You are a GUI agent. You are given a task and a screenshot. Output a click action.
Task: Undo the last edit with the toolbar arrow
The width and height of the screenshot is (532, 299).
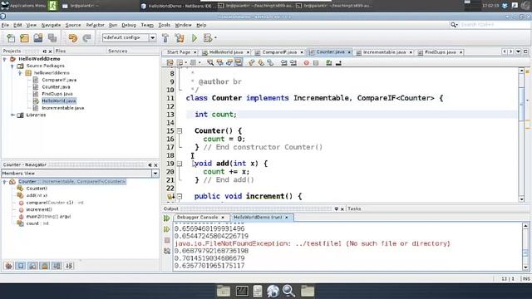coord(72,38)
